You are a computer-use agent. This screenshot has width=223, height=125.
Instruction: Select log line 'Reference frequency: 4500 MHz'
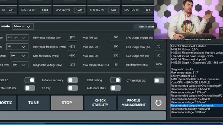point(190,99)
